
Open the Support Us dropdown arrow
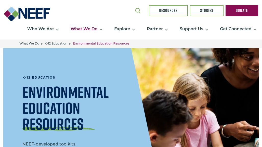(207, 30)
